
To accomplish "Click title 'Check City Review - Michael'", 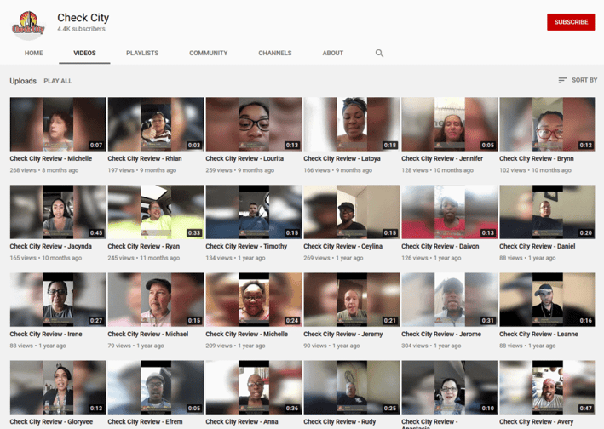I will click(148, 334).
